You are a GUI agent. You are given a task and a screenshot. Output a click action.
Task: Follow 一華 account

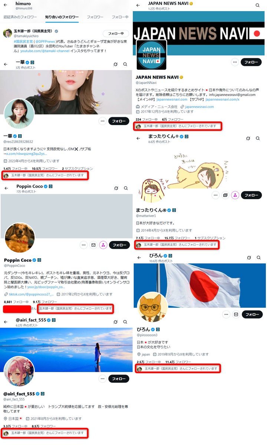pos(119,121)
